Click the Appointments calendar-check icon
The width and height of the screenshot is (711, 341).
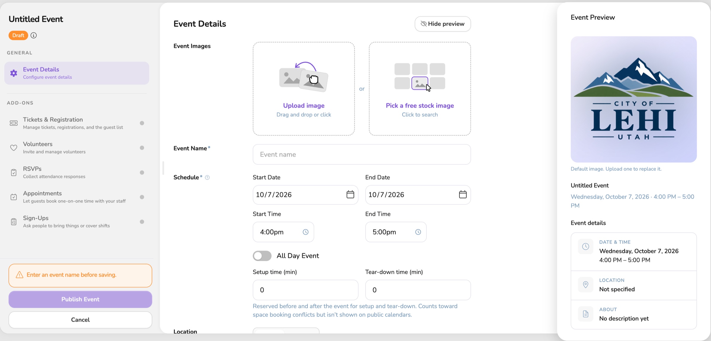click(x=14, y=197)
